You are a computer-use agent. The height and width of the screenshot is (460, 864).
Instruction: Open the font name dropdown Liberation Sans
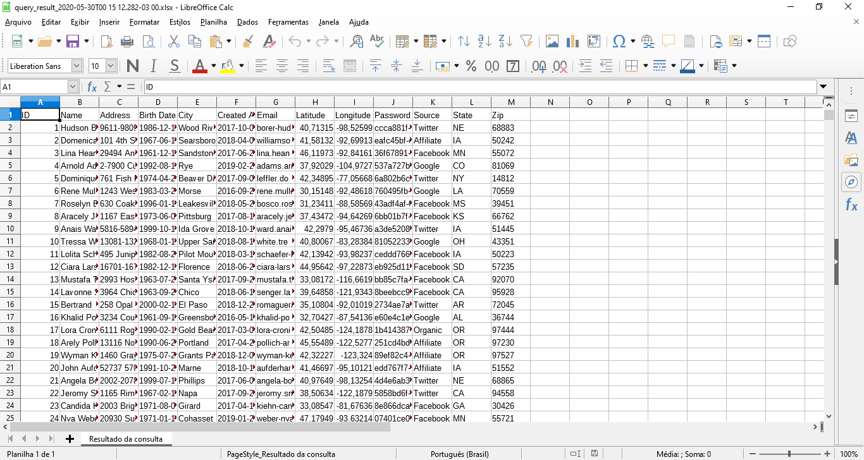click(77, 66)
